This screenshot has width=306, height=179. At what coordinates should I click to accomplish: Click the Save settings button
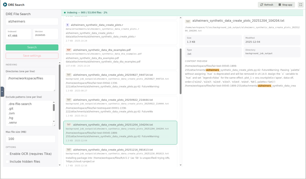[x=32, y=56]
